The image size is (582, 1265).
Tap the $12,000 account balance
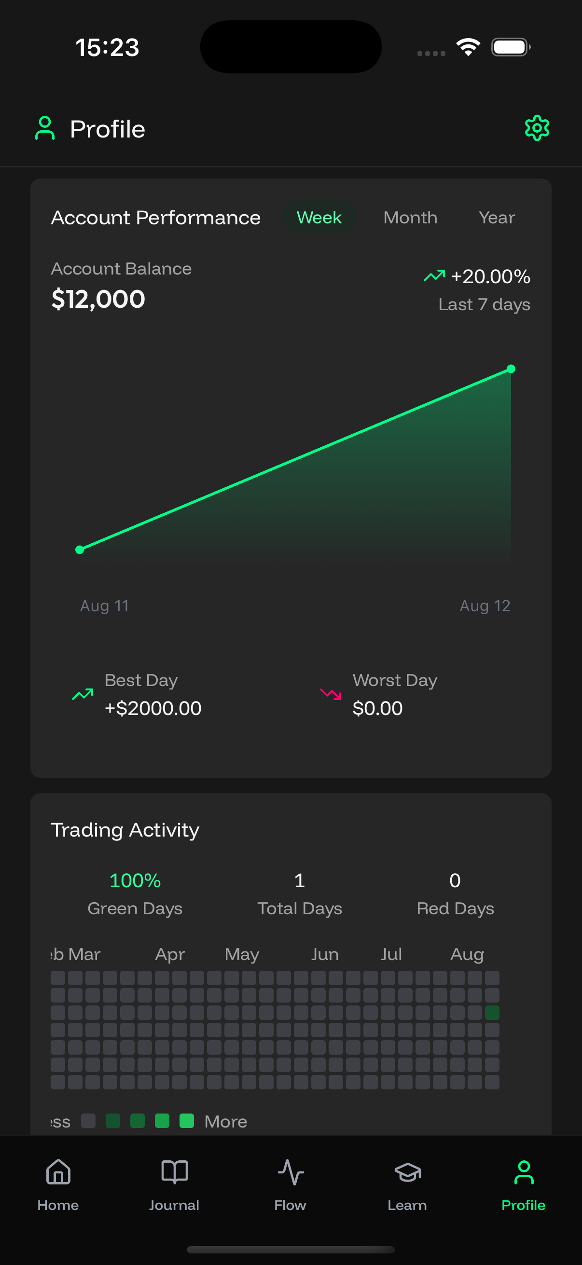pyautogui.click(x=98, y=299)
